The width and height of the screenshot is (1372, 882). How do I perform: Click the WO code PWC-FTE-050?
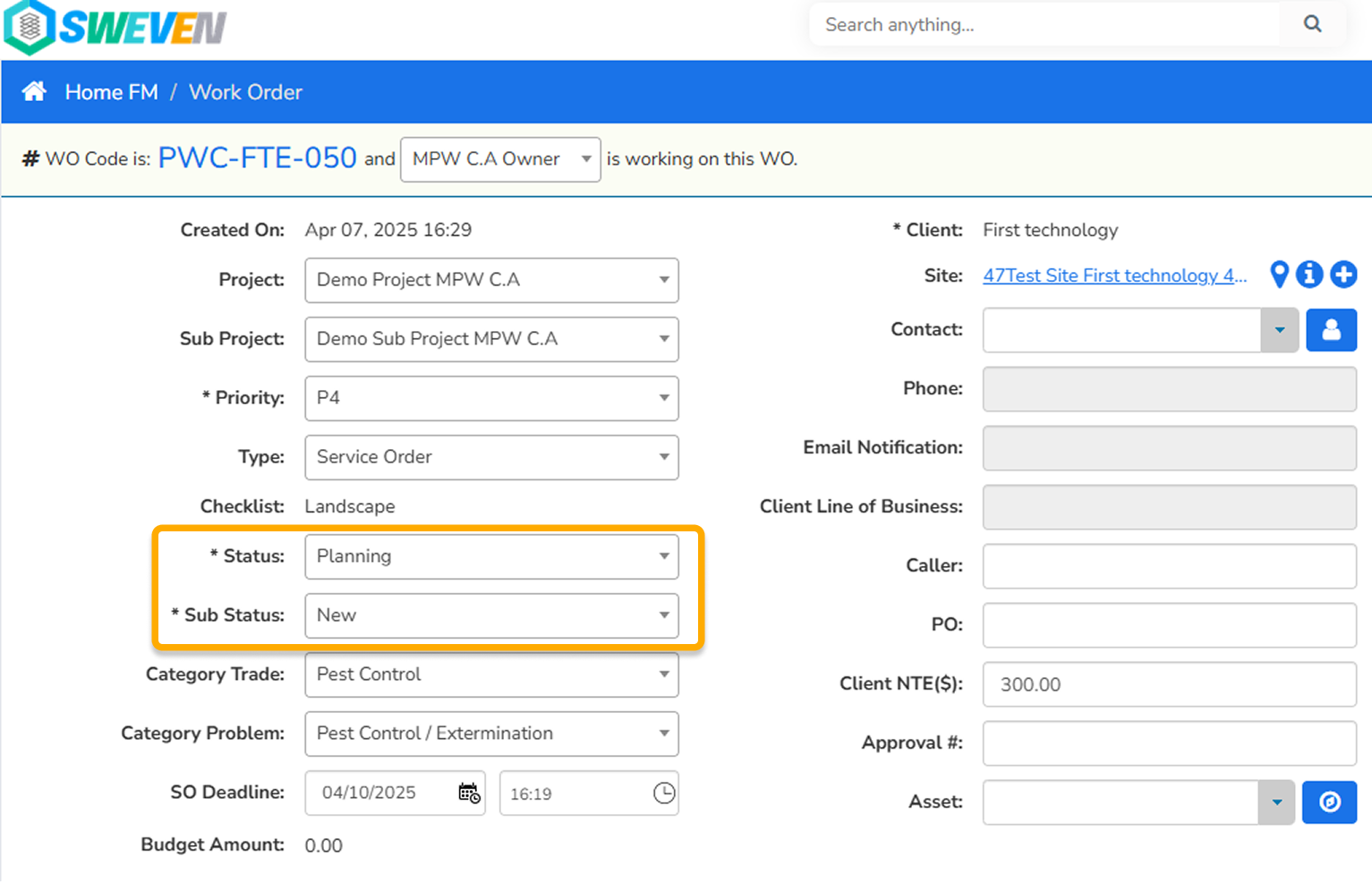pyautogui.click(x=258, y=157)
